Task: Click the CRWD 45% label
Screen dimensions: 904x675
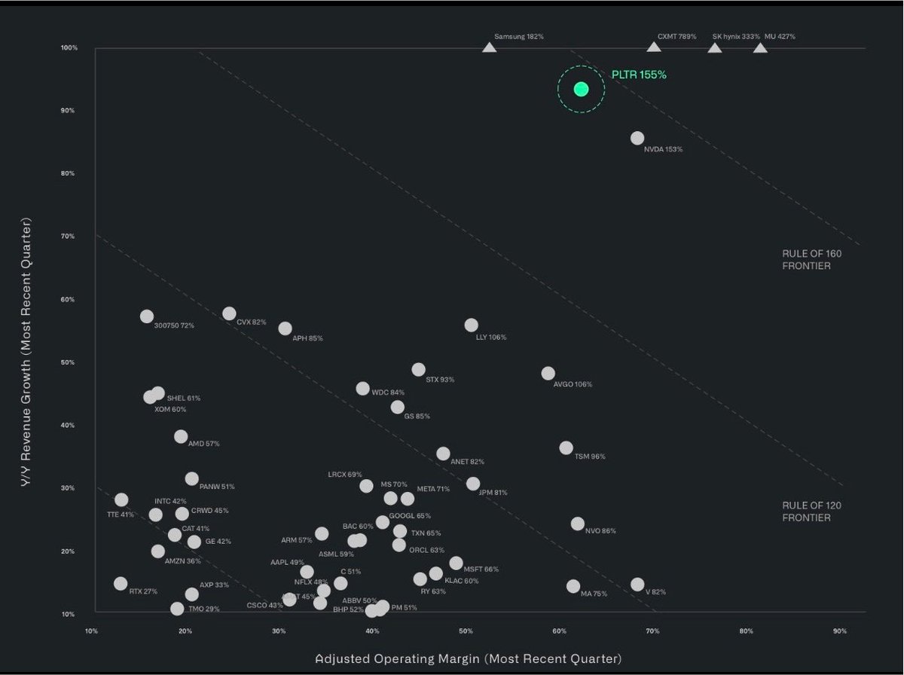Action: [209, 511]
